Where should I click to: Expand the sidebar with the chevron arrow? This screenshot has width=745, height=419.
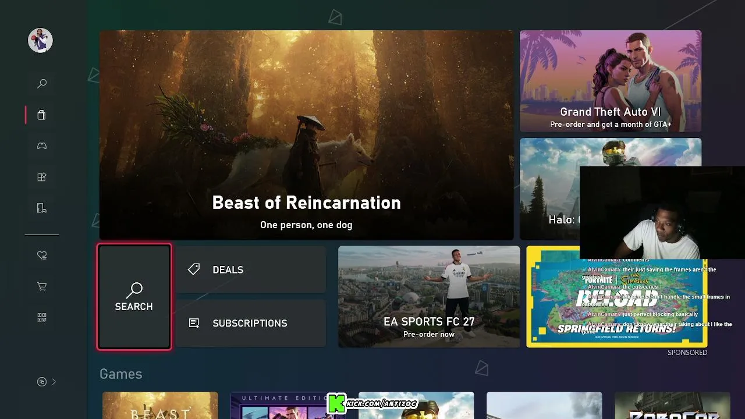[54, 382]
